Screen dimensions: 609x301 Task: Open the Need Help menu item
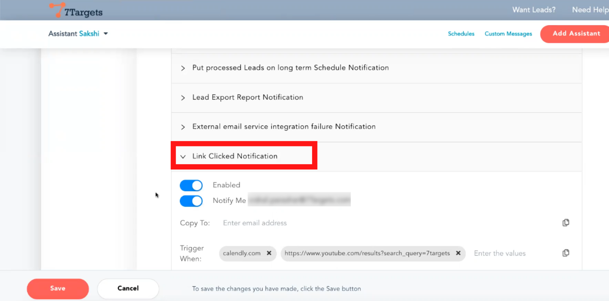pyautogui.click(x=590, y=10)
